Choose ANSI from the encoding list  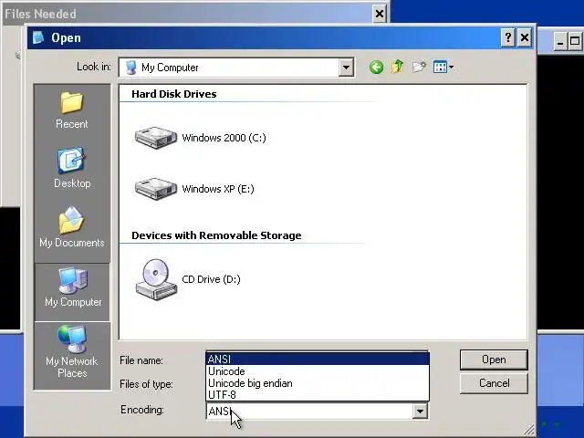point(318,359)
